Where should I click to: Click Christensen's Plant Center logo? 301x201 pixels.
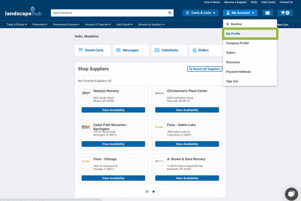click(x=160, y=93)
